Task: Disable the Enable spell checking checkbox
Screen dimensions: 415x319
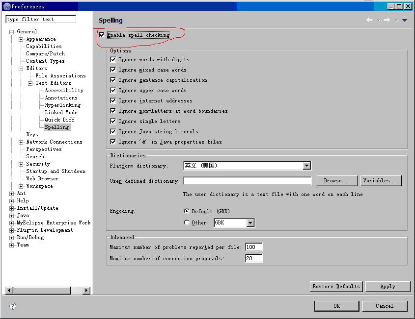Action: click(x=102, y=35)
